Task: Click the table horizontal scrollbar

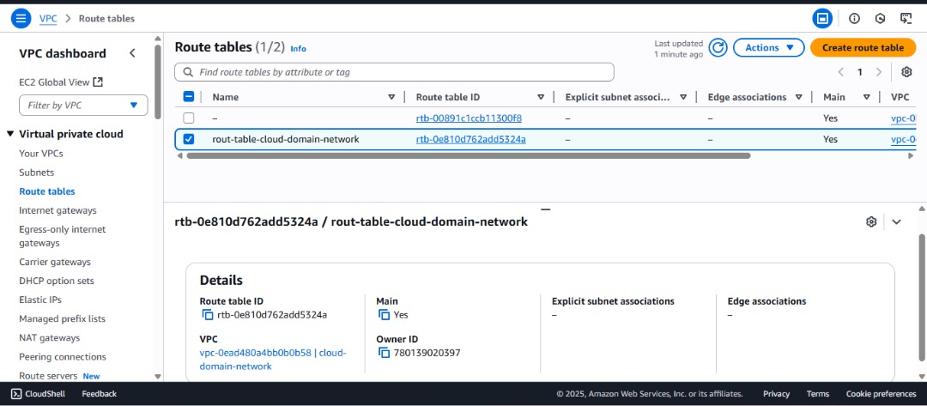Action: 469,156
